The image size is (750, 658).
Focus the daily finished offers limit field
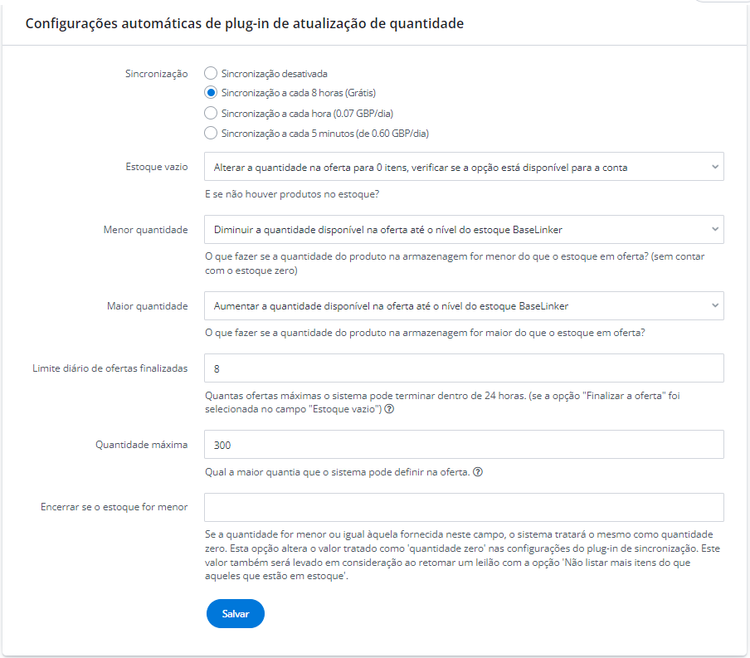point(464,368)
